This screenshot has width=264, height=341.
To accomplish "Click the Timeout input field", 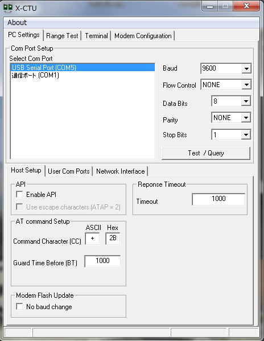I will click(x=218, y=199).
